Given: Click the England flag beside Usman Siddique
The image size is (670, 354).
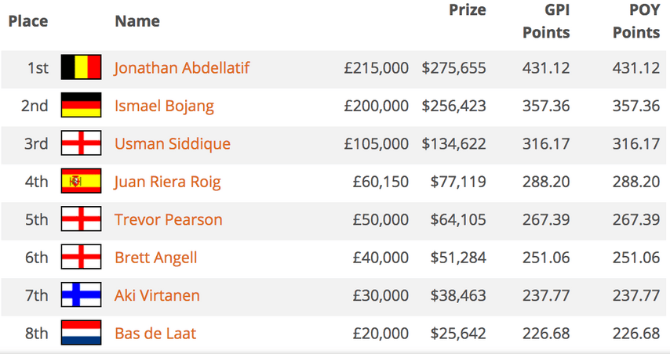Looking at the screenshot, I should click(x=81, y=143).
